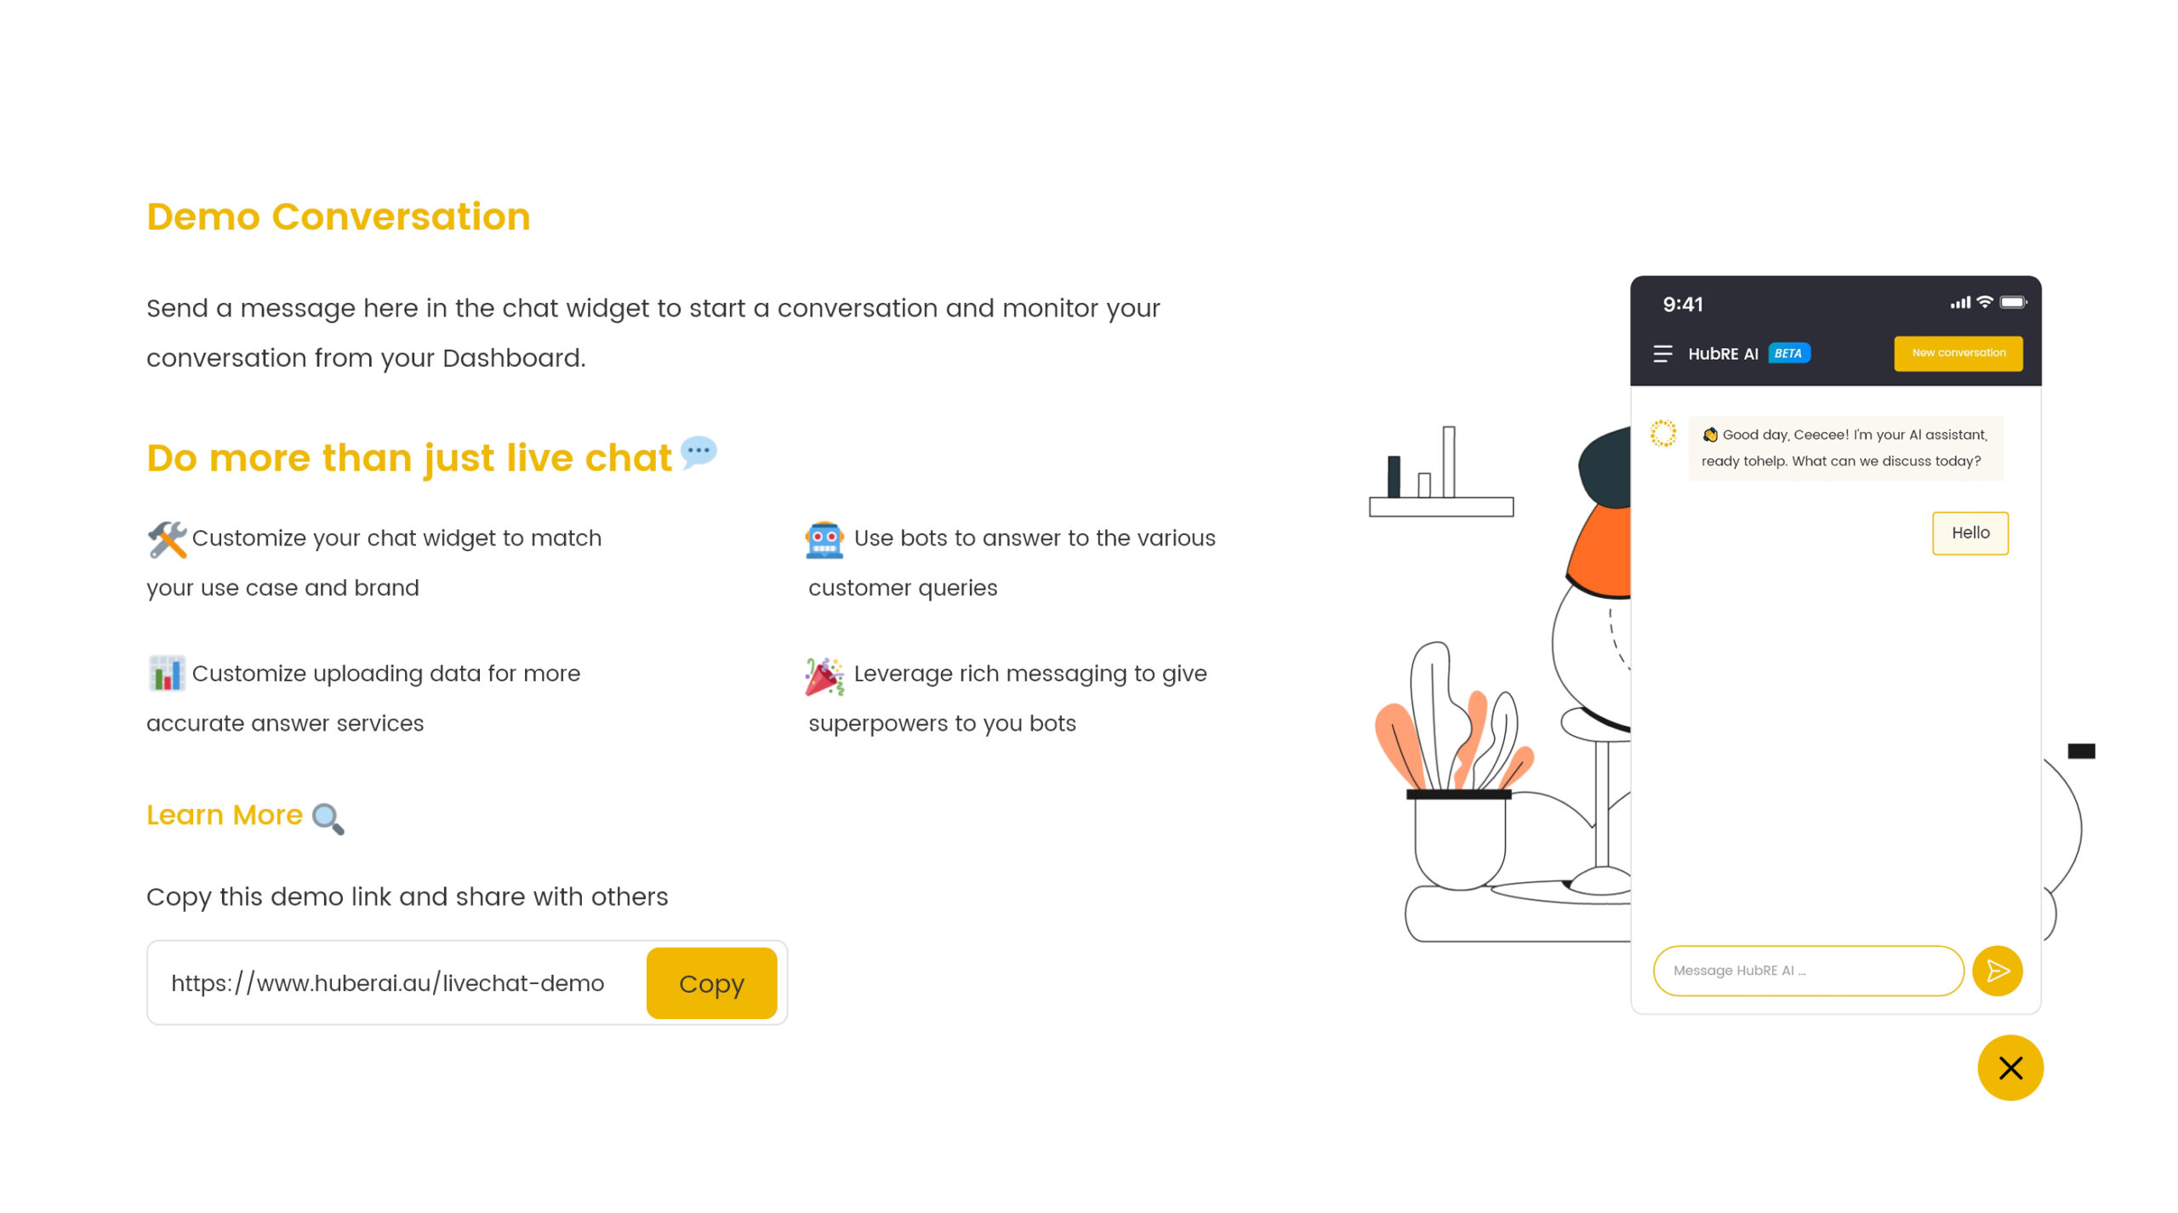
Task: Click the New conversation yellow button
Action: click(1957, 352)
